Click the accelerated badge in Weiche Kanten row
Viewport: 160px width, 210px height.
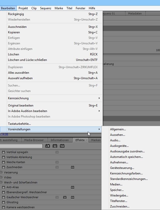(x=57, y=162)
